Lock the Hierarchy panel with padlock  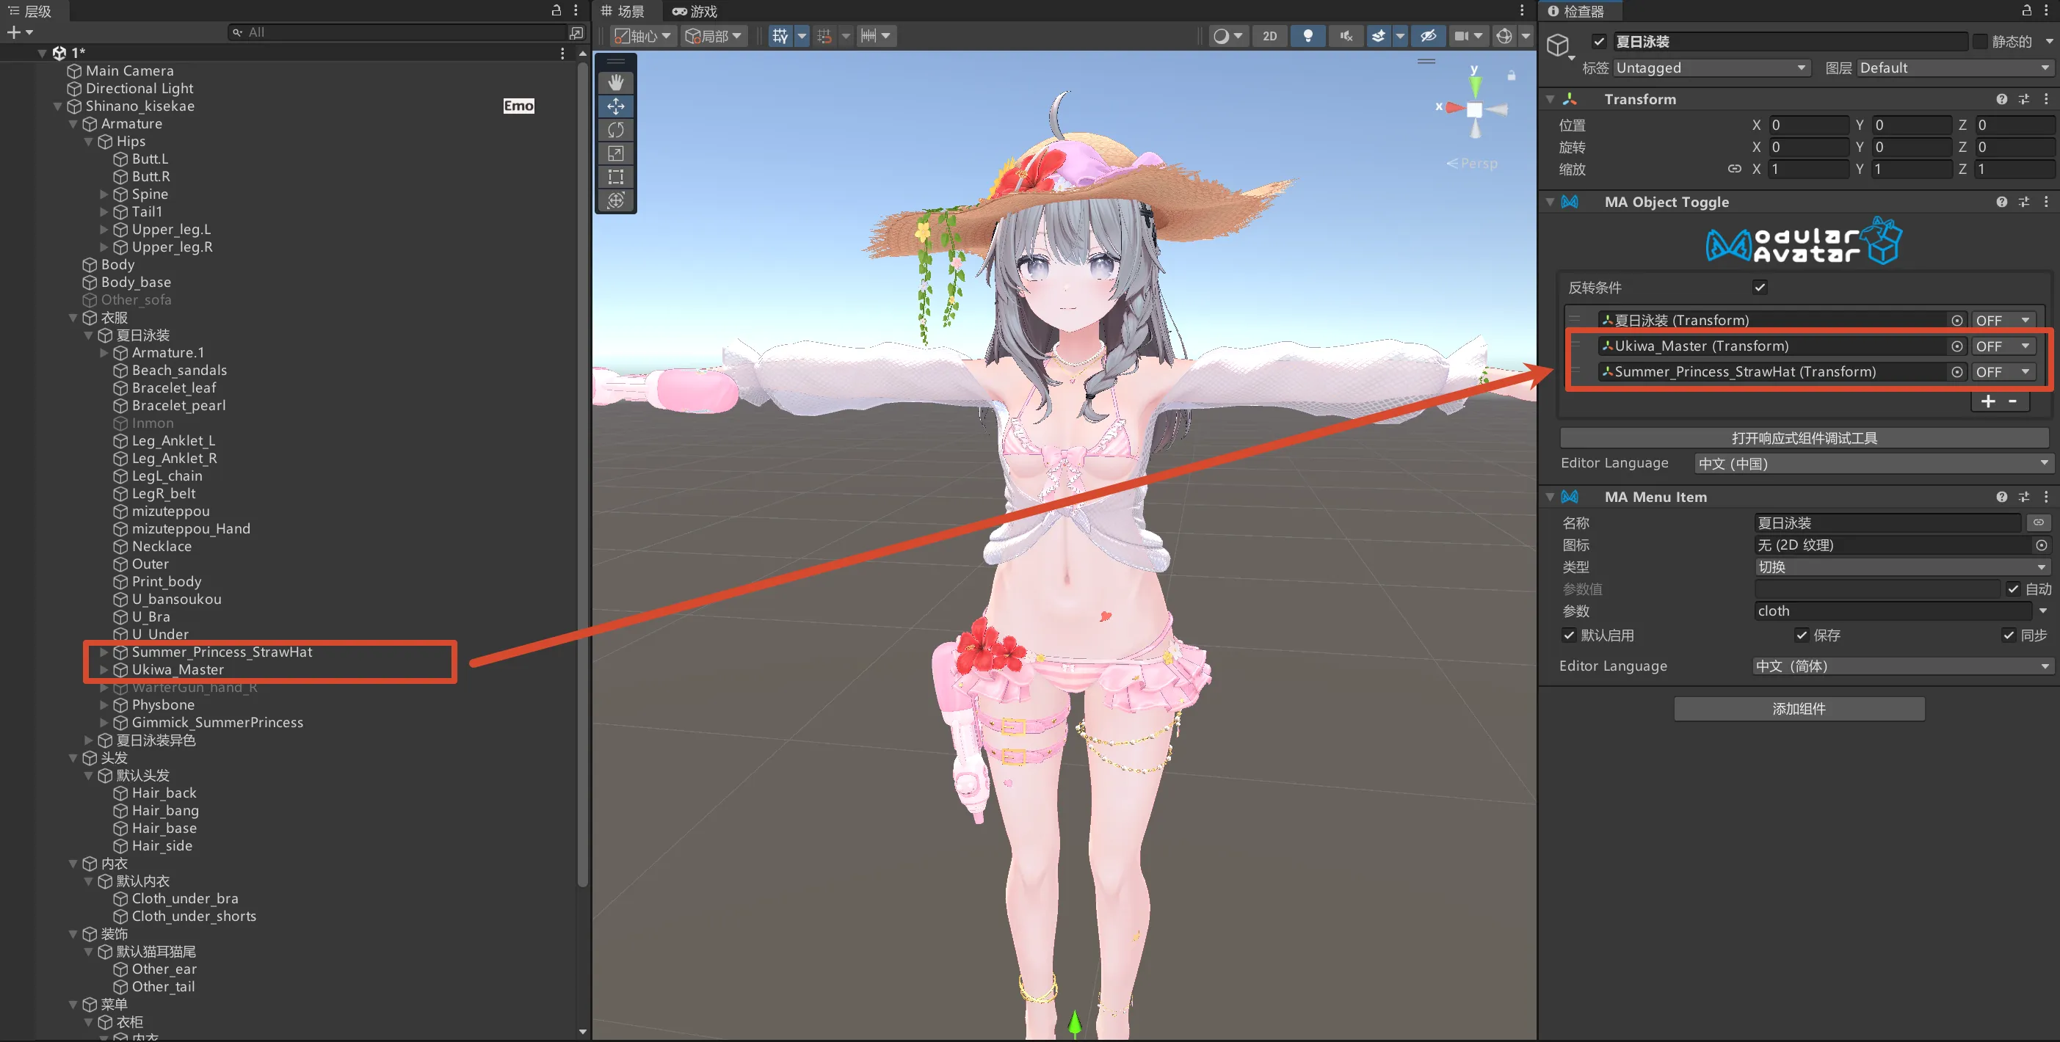tap(556, 10)
